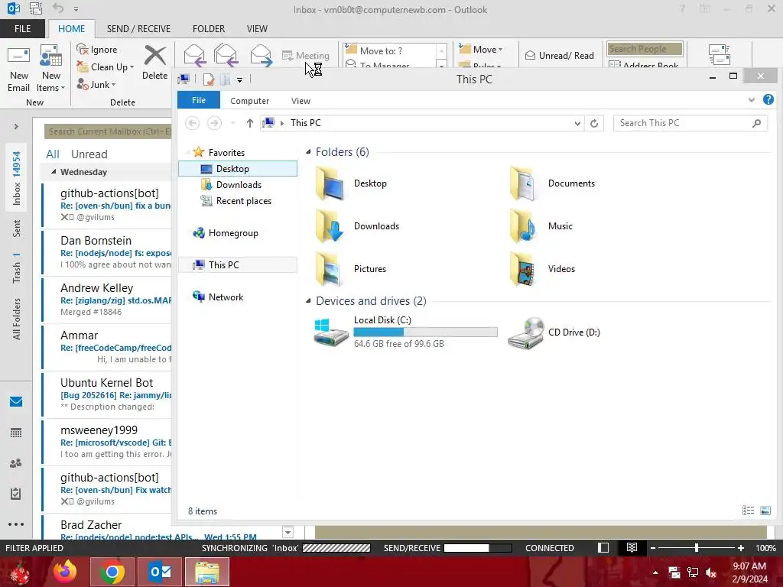Collapse the Folders (6) group
Screen dimensions: 783x587
click(x=308, y=152)
